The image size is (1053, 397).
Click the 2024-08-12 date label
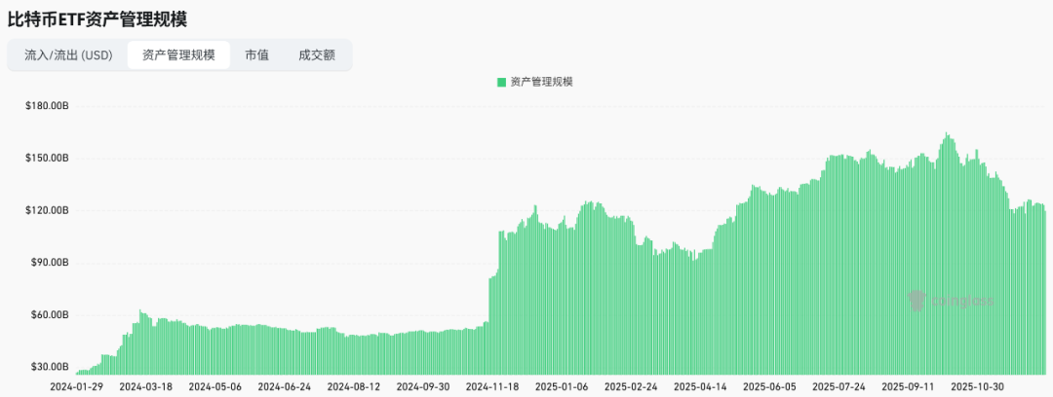(x=353, y=386)
